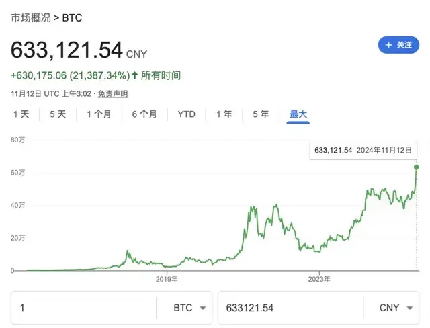Viewport: 430px width, 328px height.
Task: Click the CNY amount field 633121.54
Action: [291, 308]
